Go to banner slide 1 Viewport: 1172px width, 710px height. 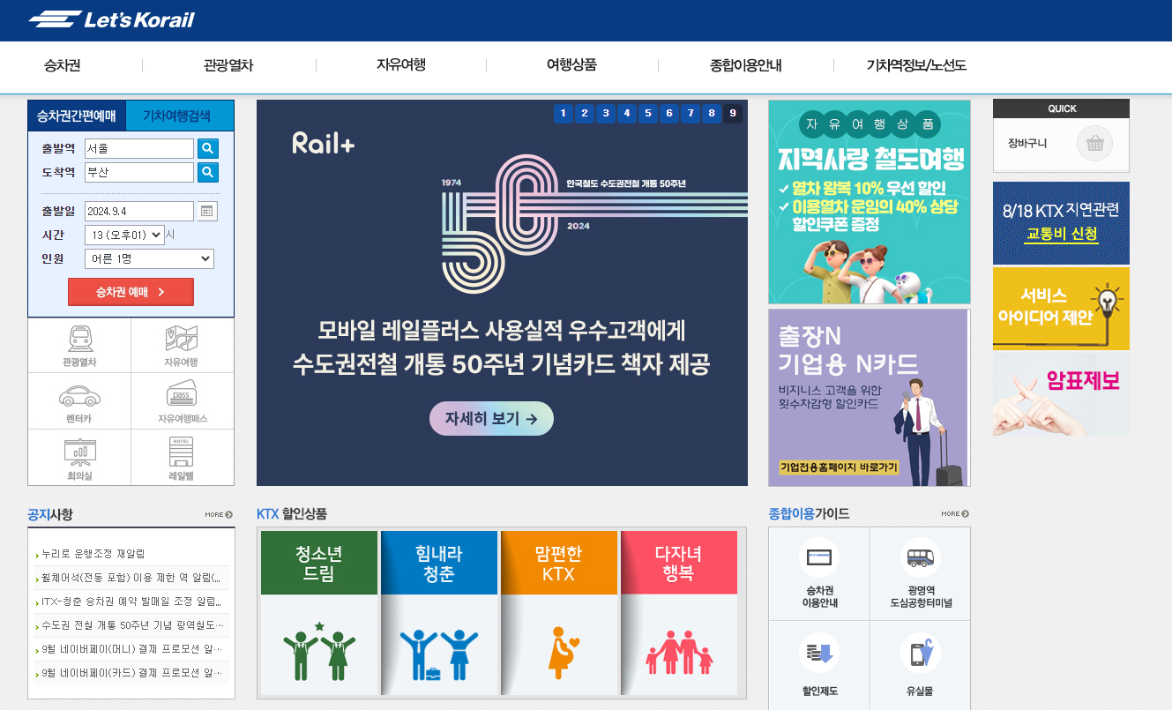coord(564,113)
